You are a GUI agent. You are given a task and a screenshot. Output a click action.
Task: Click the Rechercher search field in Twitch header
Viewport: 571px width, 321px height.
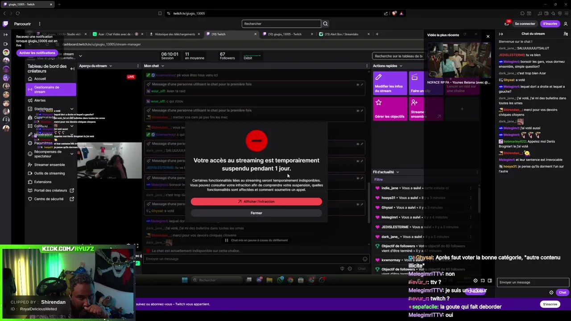[x=281, y=24]
